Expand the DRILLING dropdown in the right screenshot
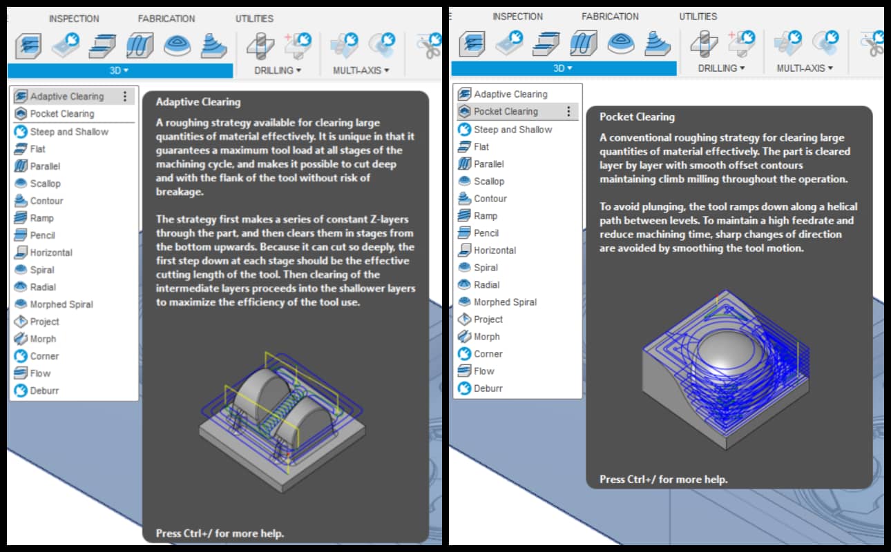891x552 pixels. [722, 68]
